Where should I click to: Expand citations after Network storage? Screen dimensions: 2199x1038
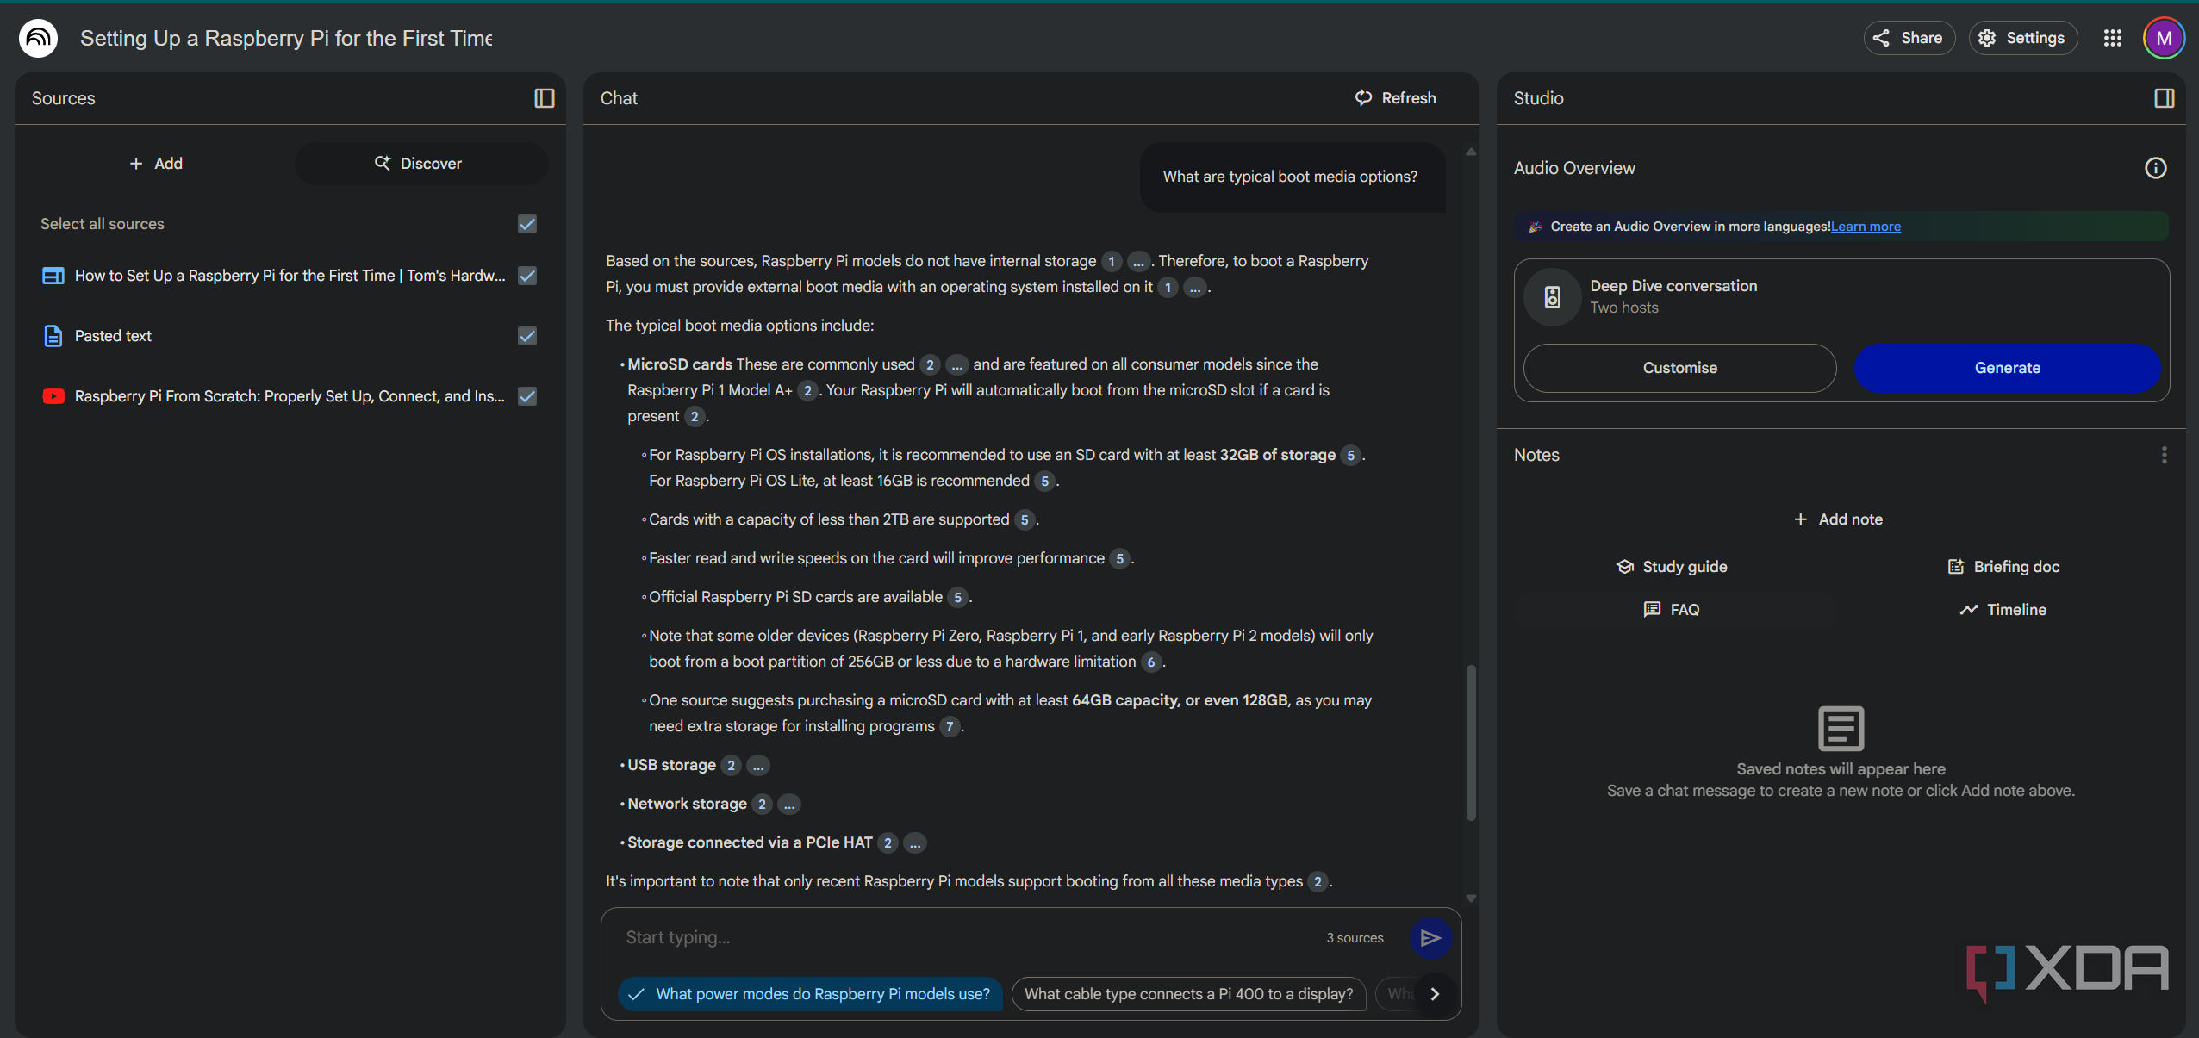[789, 804]
